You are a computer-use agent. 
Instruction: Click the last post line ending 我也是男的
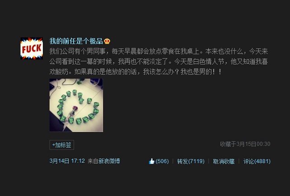click(x=136, y=72)
